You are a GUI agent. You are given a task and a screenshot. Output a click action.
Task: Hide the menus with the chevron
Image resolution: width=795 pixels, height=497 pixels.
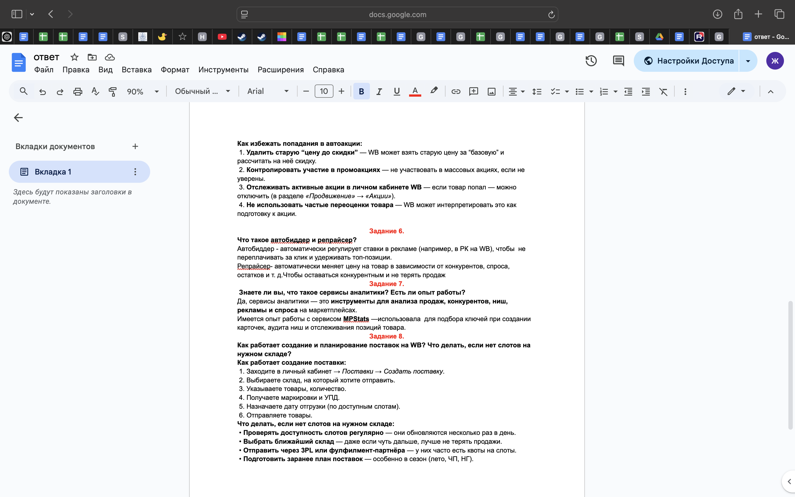(771, 91)
